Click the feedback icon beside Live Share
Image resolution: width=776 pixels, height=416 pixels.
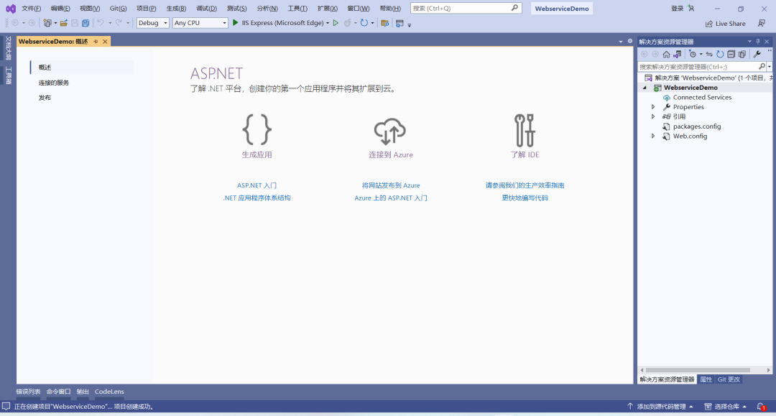tap(762, 23)
